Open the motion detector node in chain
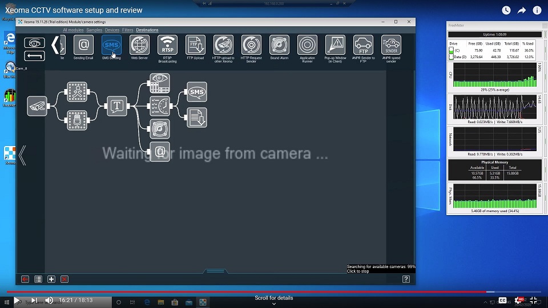This screenshot has height=308, width=548. coord(77,92)
